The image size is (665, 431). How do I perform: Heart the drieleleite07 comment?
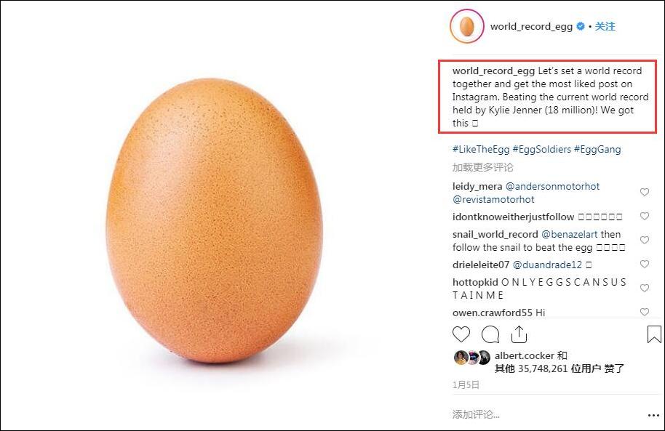(645, 265)
